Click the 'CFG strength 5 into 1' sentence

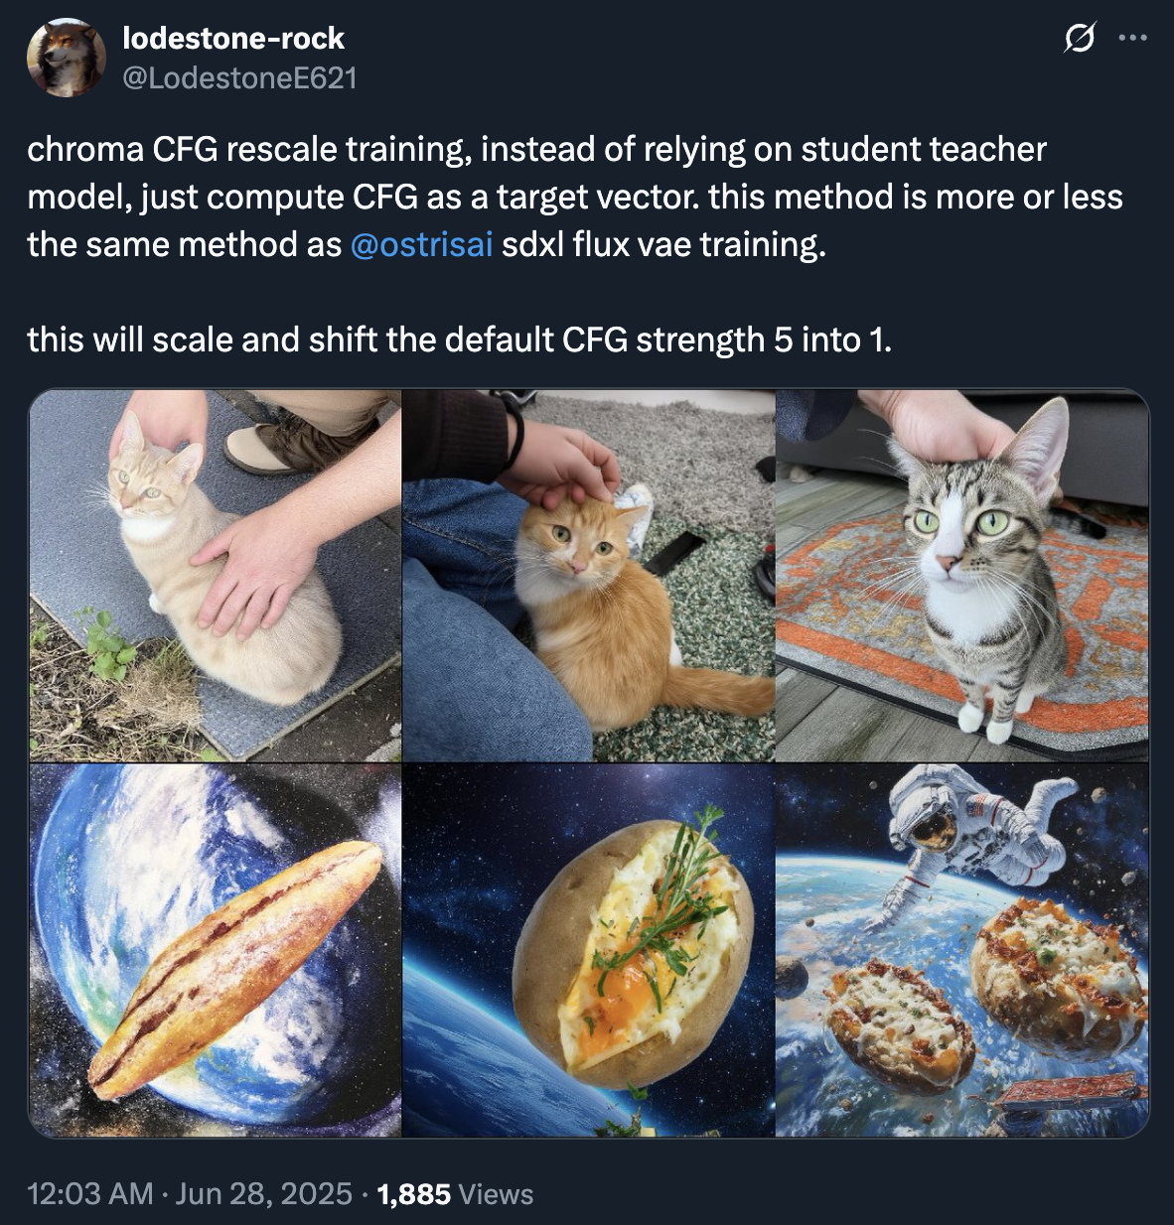pos(459,340)
